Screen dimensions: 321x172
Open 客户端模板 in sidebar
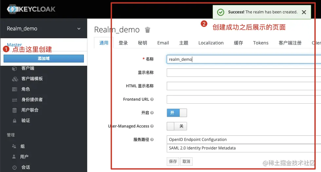point(32,79)
